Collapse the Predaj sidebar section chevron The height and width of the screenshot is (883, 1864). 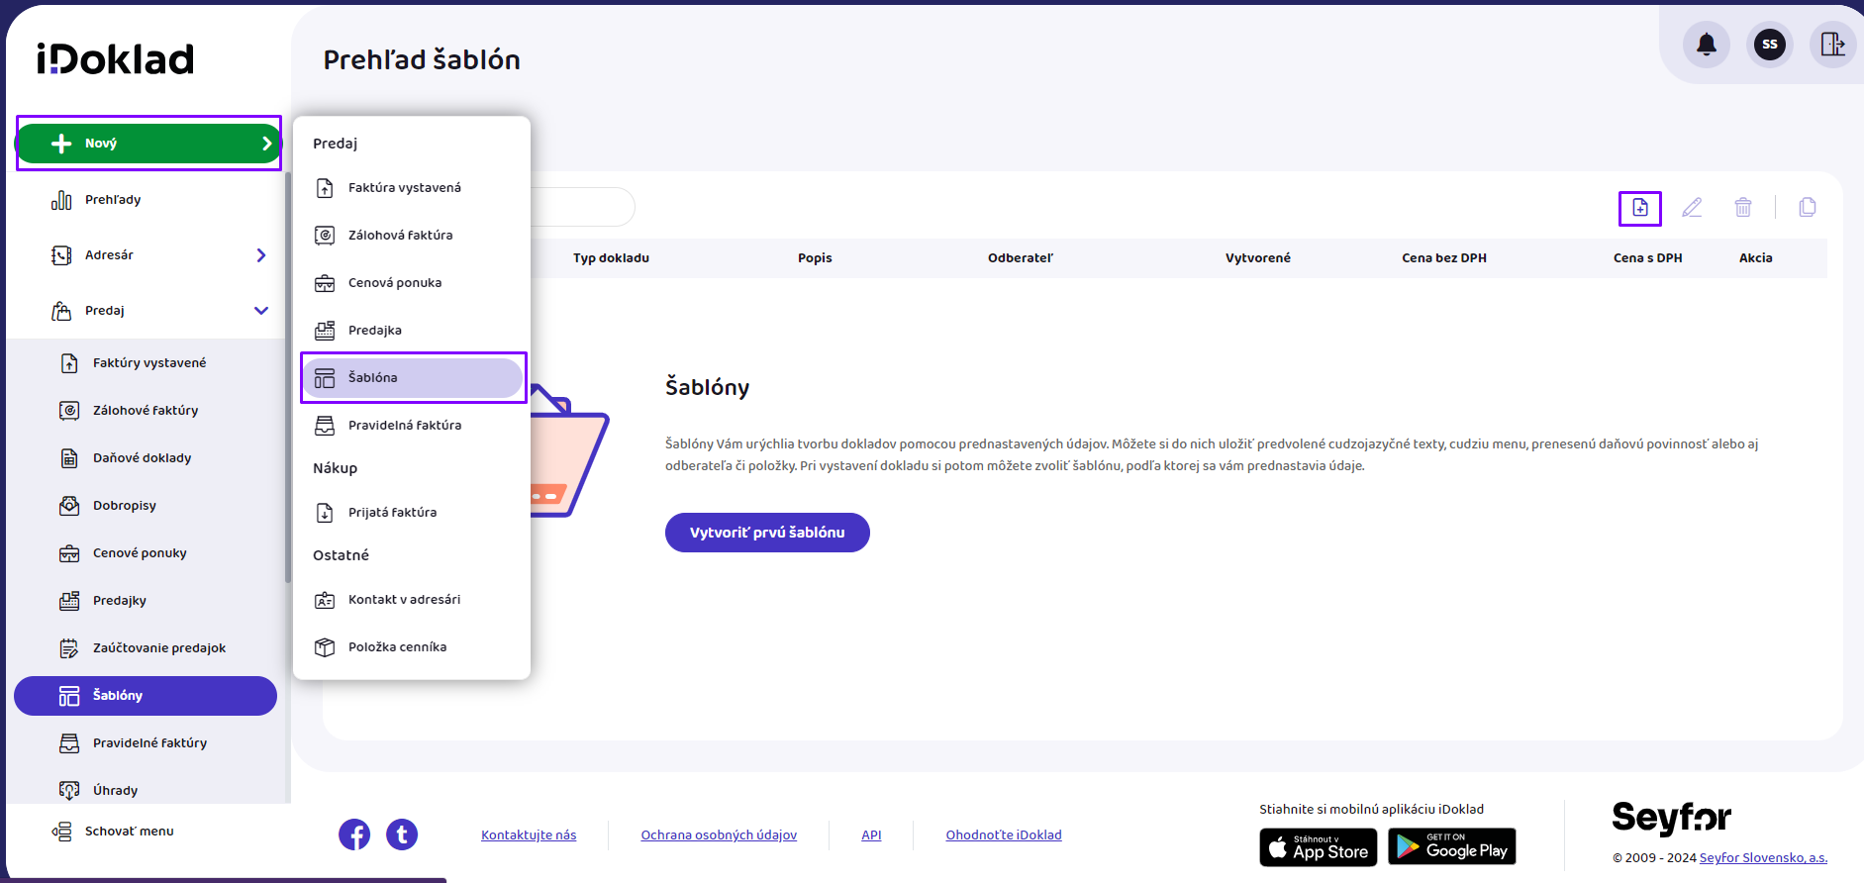tap(261, 311)
